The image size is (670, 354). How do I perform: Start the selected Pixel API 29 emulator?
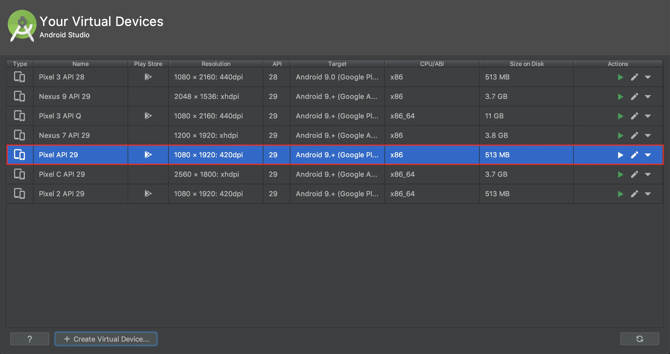(620, 155)
